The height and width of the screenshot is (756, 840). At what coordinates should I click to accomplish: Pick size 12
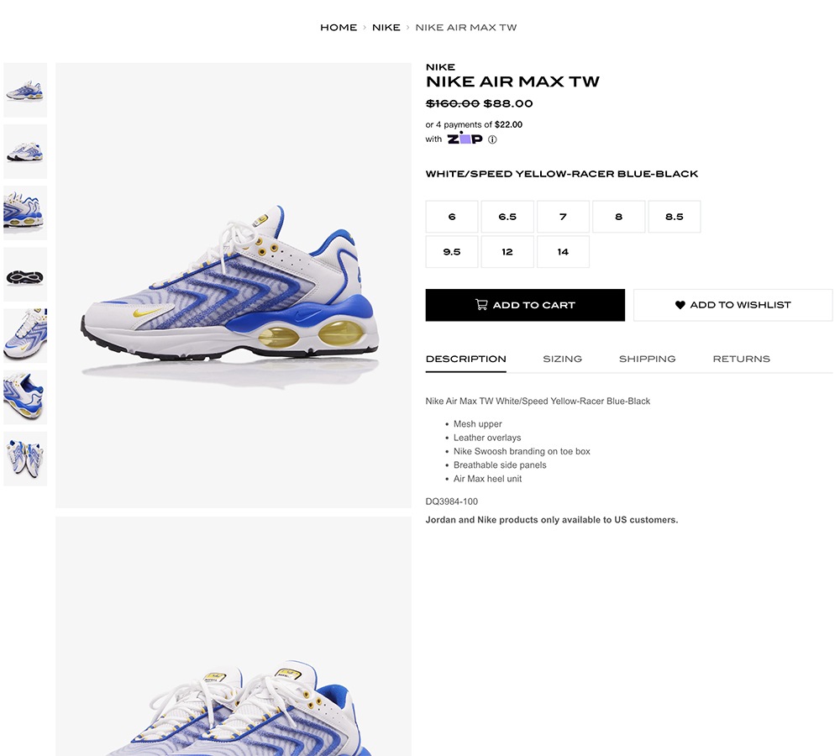(507, 252)
